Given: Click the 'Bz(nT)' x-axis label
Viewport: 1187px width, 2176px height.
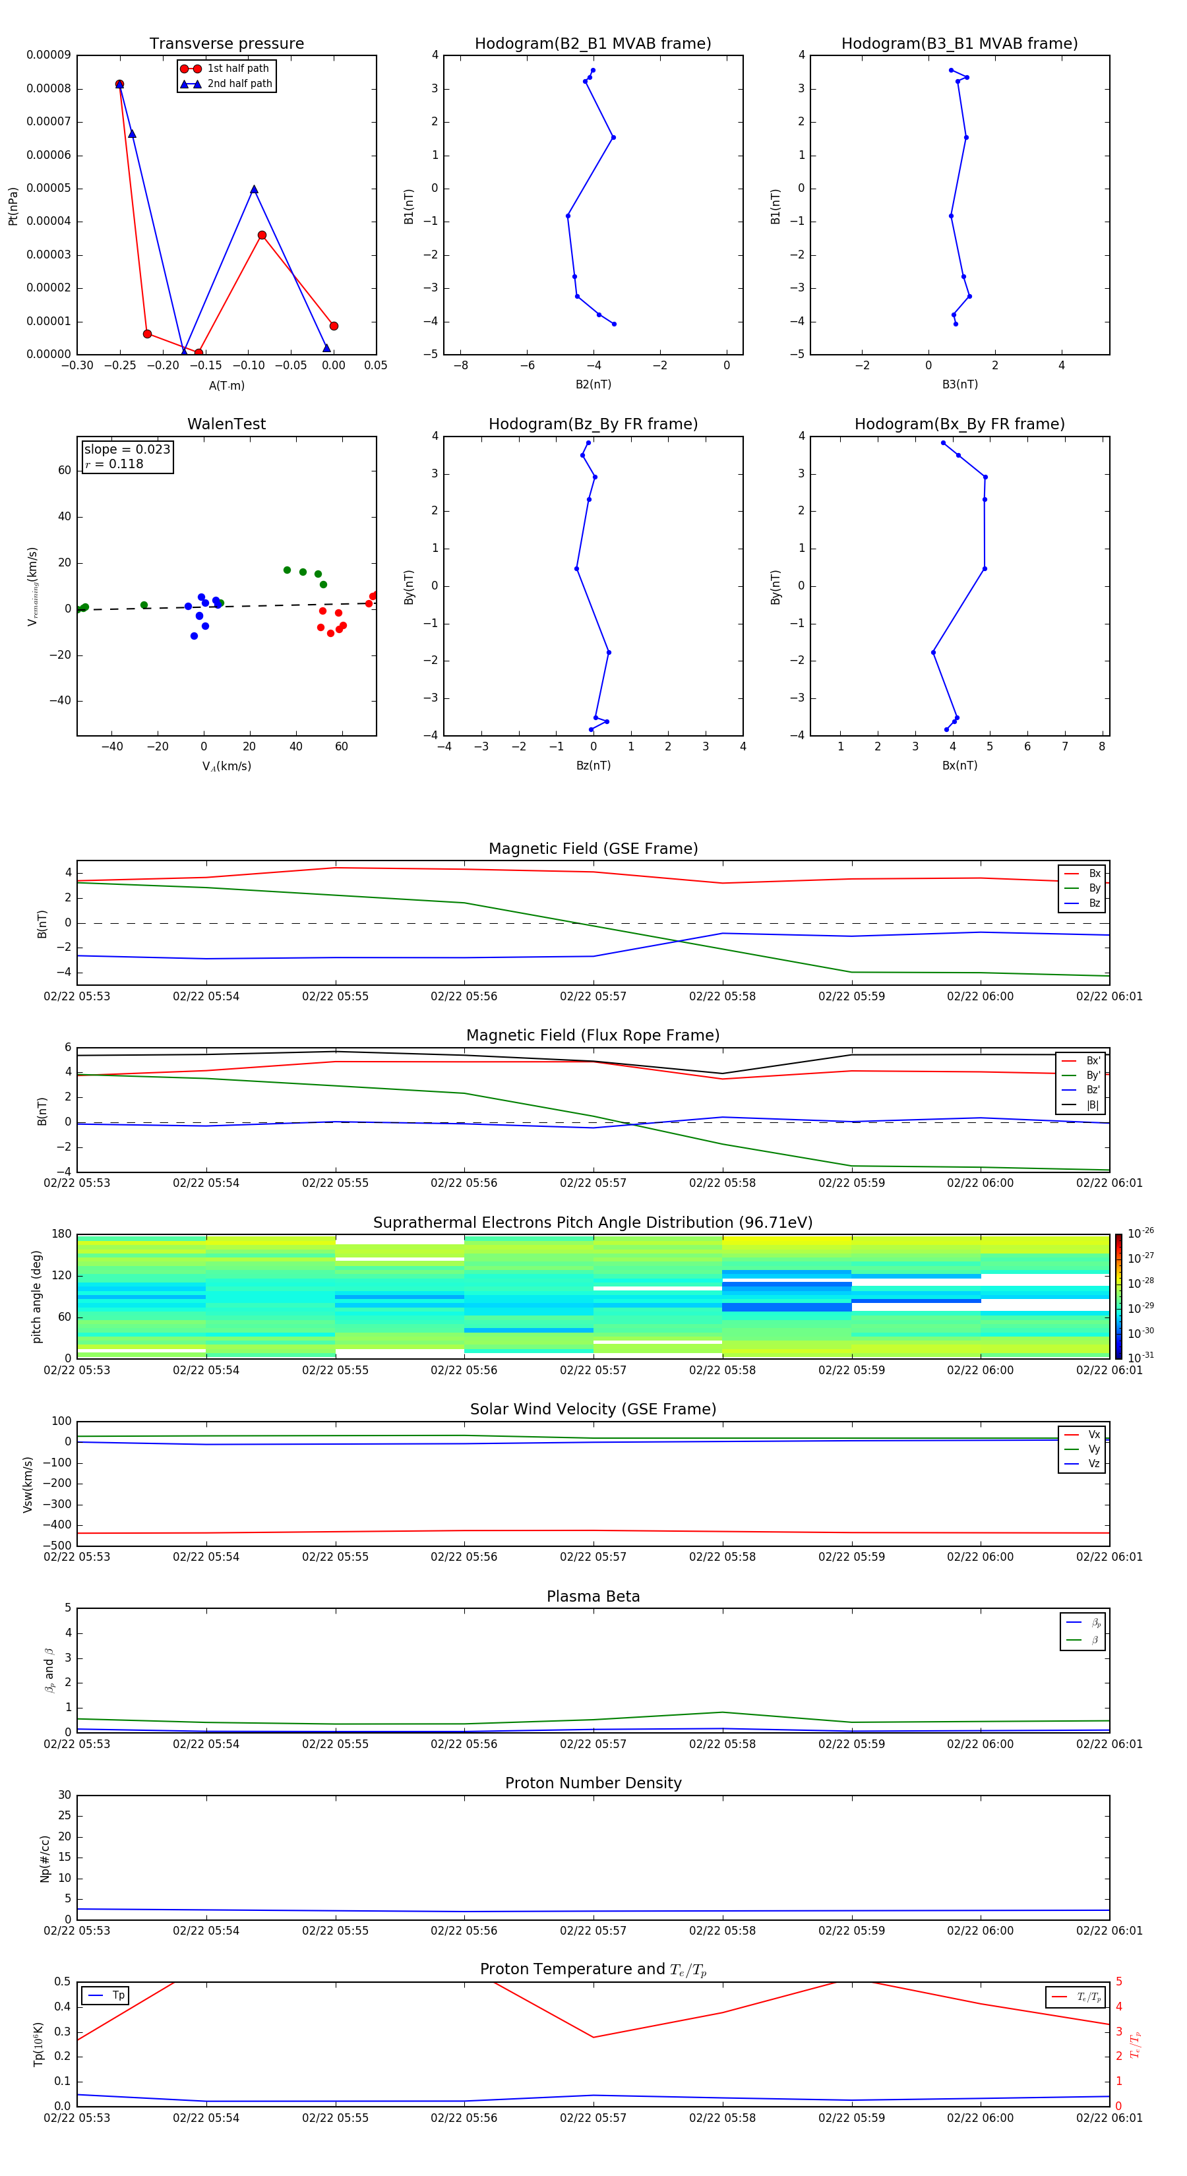Looking at the screenshot, I should click(593, 766).
